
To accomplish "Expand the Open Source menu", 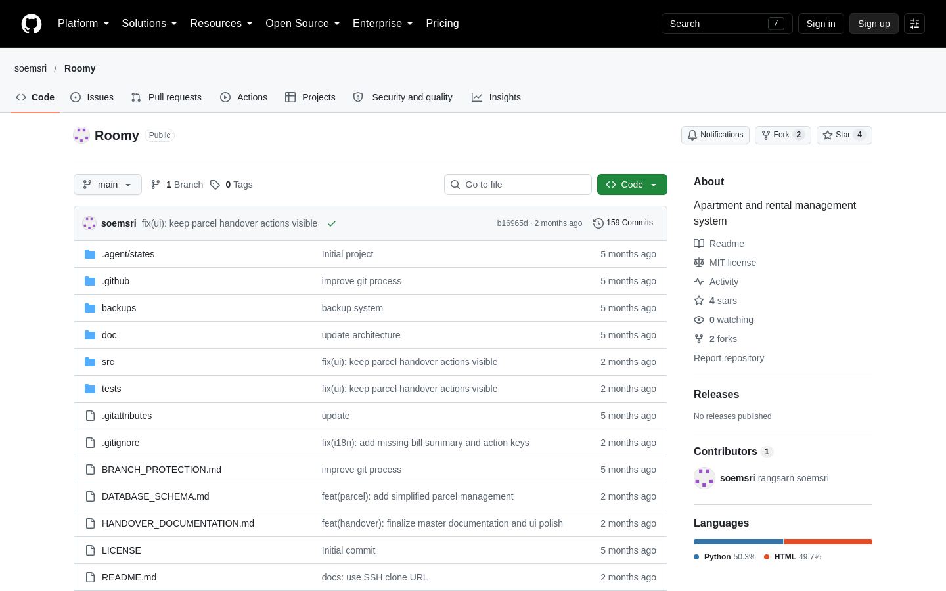I will coord(303,24).
